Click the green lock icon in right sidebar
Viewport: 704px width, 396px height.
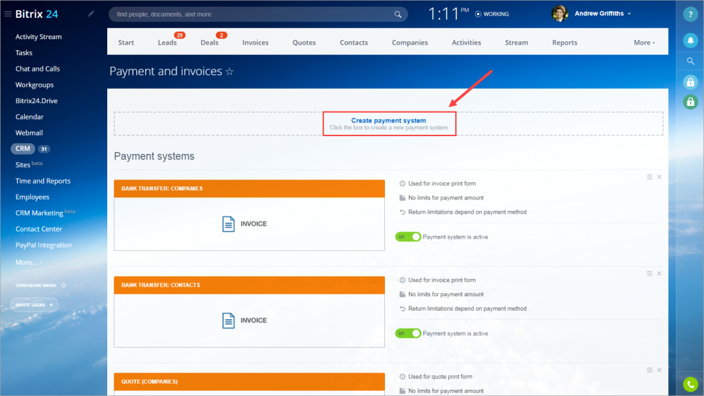pos(690,102)
